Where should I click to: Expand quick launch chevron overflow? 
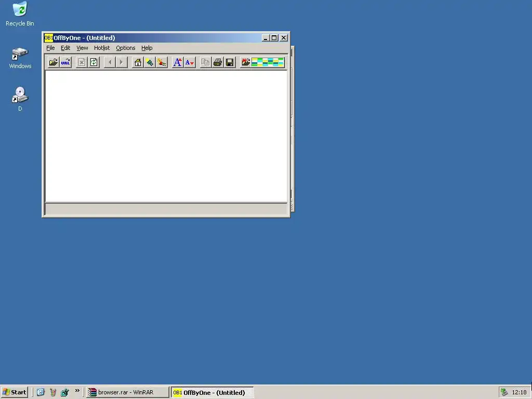[x=77, y=391]
